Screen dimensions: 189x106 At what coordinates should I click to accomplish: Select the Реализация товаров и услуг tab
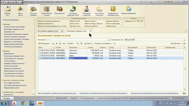click(77, 31)
